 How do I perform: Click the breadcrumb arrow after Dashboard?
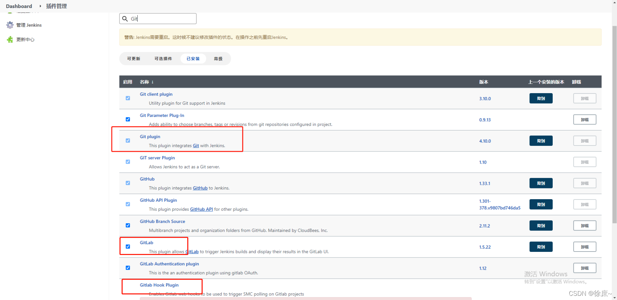[40, 6]
